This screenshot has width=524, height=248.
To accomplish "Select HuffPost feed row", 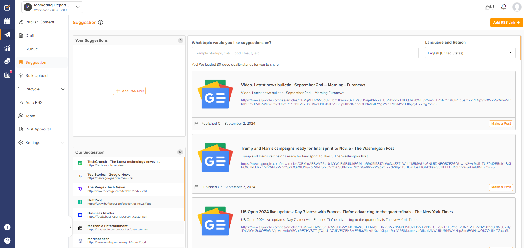I will [x=128, y=202].
